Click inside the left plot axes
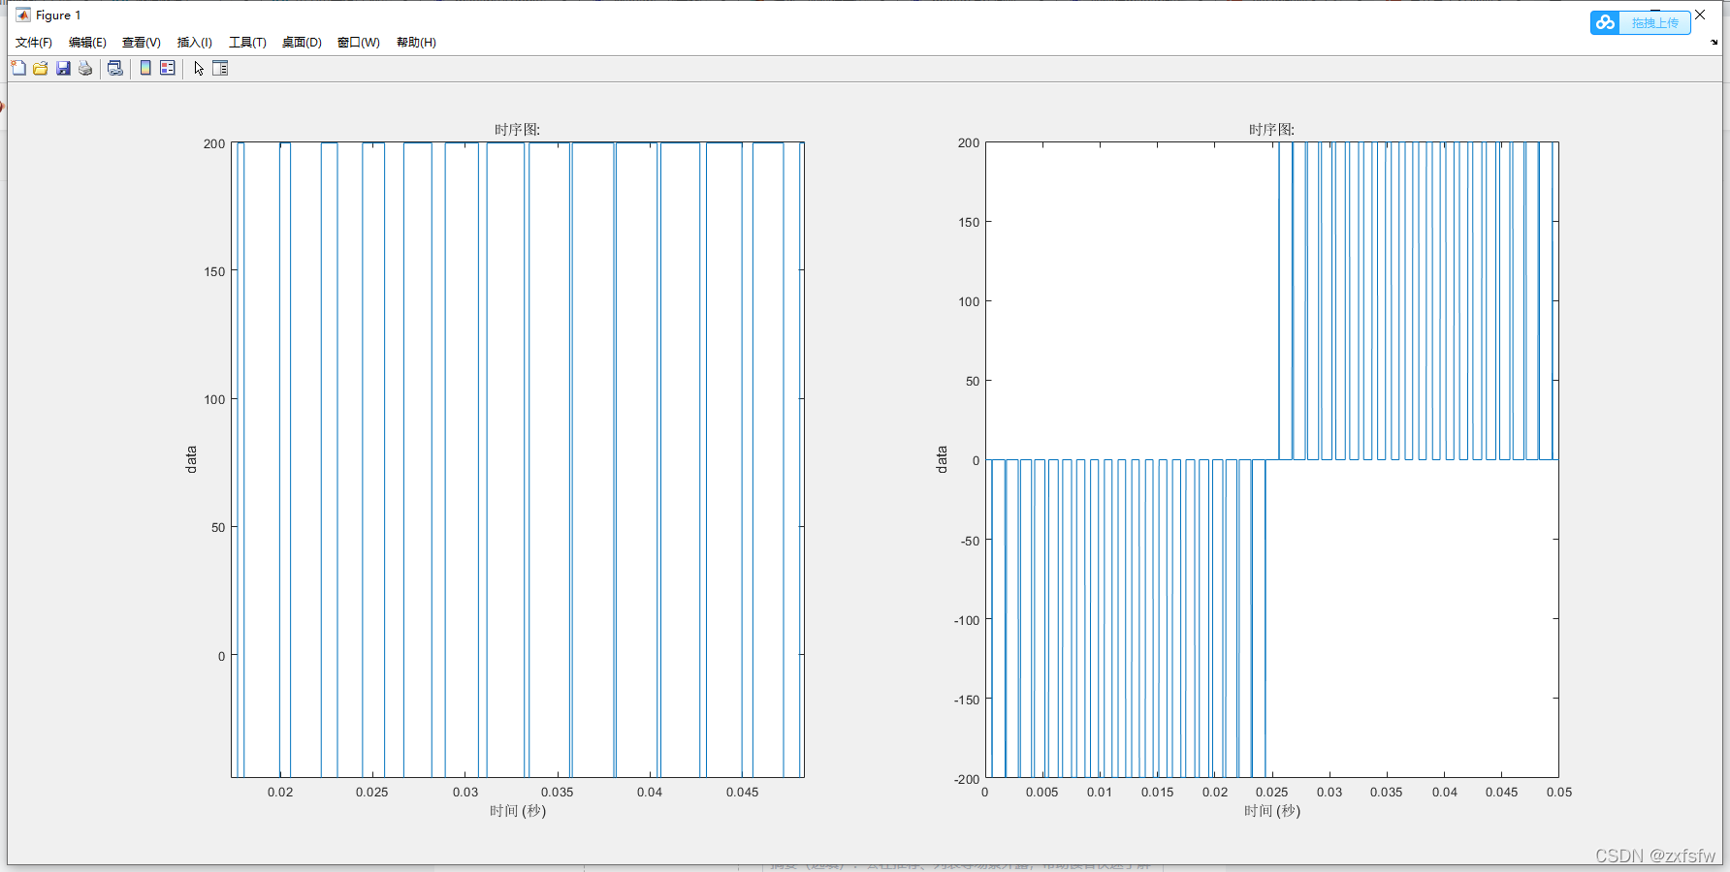This screenshot has width=1730, height=872. (x=518, y=459)
